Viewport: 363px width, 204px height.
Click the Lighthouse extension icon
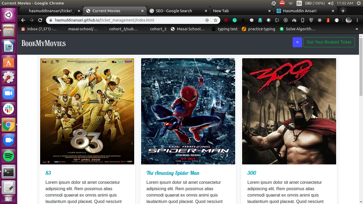[328, 20]
